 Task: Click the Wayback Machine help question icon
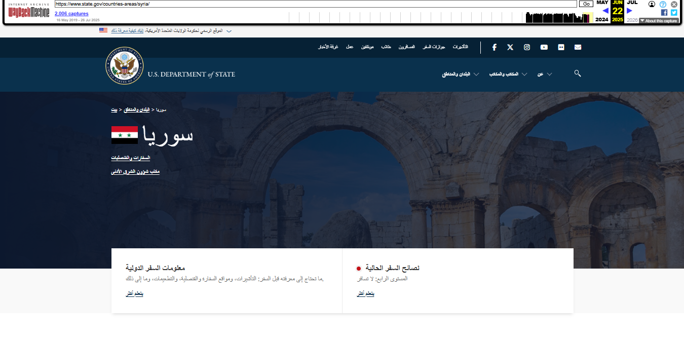point(663,4)
